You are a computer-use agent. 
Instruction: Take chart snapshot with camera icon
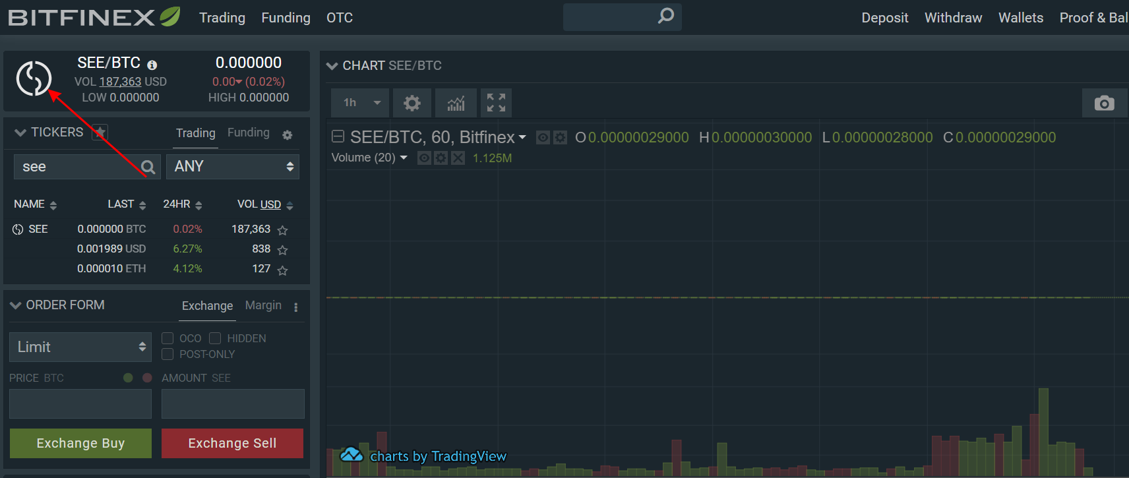click(x=1104, y=103)
